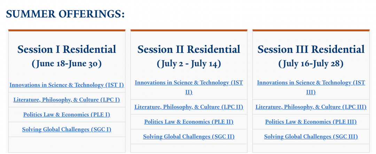This screenshot has height=154, width=376.
Task: Open Innovations in Science & Technology (IST III)
Action: 311,87
